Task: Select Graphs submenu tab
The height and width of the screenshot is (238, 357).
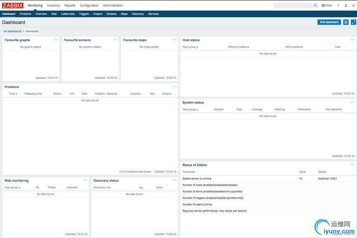Action: (x=97, y=14)
